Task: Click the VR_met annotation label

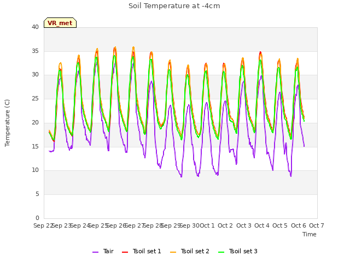Action: (60, 23)
